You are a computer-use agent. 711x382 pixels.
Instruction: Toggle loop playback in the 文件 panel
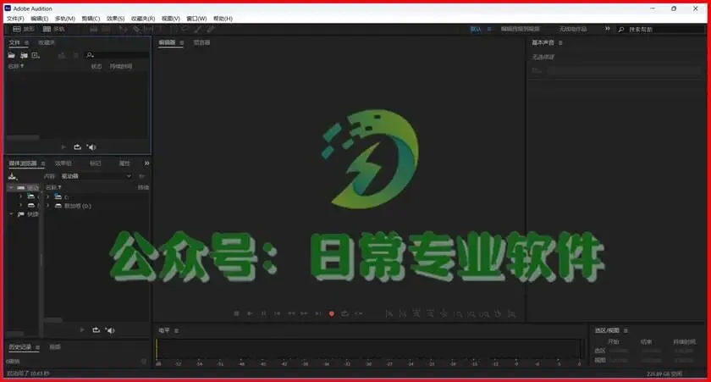coord(78,147)
